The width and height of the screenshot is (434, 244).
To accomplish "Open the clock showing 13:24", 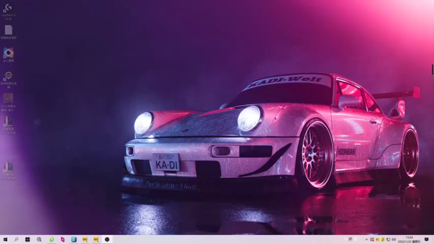I will (409, 240).
